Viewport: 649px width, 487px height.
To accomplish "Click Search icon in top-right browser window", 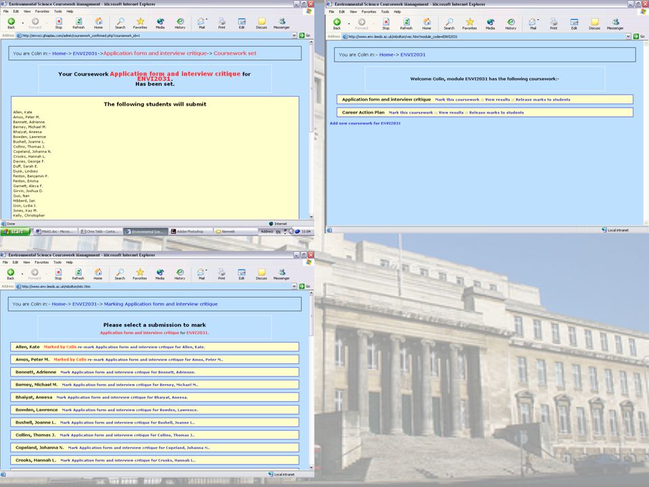I will [x=449, y=24].
